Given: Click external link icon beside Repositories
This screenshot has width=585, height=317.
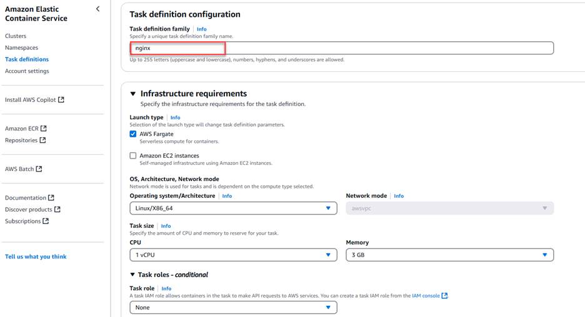Looking at the screenshot, I should [x=42, y=140].
